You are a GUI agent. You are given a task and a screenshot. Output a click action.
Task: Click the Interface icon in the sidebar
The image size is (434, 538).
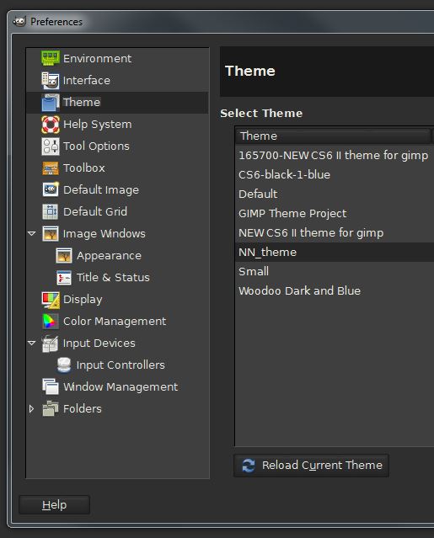tap(50, 80)
